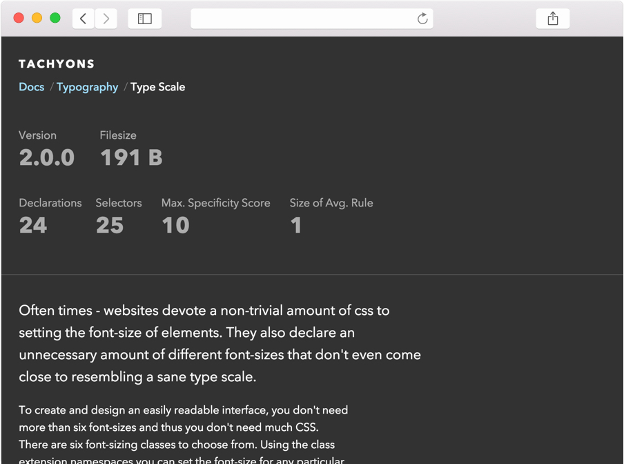Open the Docs breadcrumb link
This screenshot has height=464, width=624.
click(x=32, y=87)
